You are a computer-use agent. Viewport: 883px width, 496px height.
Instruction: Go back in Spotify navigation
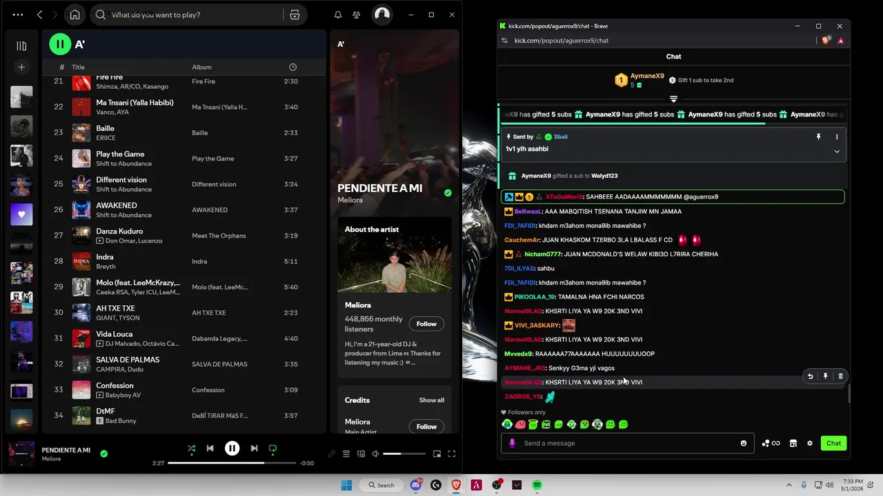(39, 14)
